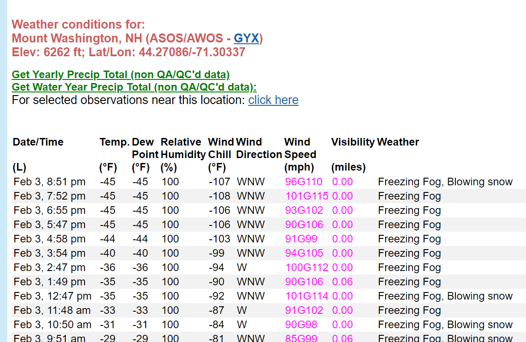
Task: Click 'Feb 3, 1:49 pm' timestamp cell
Action: point(50,282)
